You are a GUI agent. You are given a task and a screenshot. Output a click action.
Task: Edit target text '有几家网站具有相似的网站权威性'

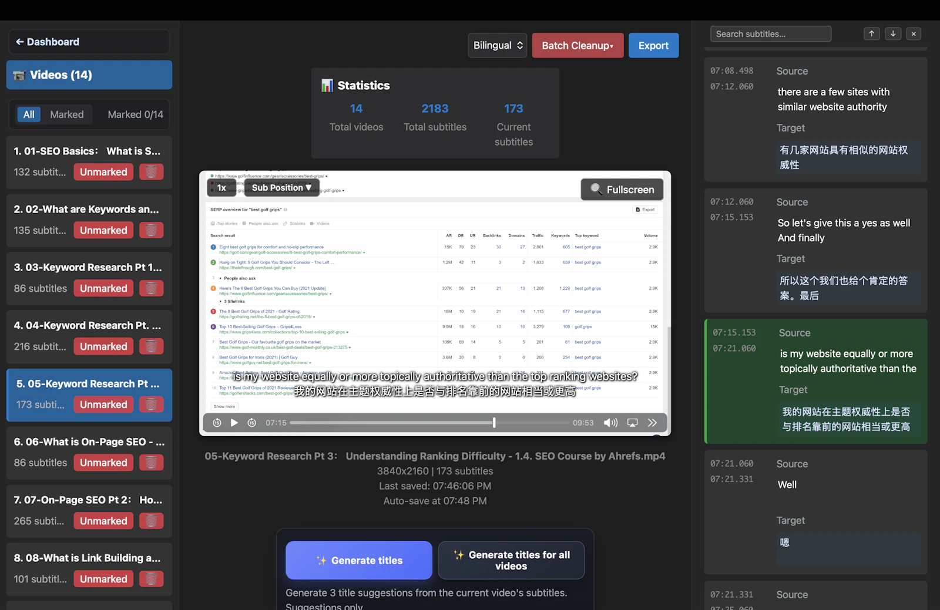click(849, 157)
